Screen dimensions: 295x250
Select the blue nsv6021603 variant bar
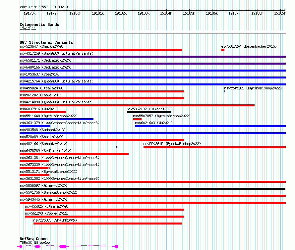[x=210, y=126]
